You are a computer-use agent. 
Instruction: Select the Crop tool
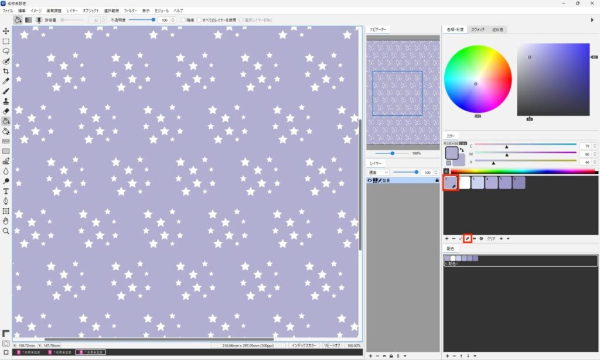6,71
